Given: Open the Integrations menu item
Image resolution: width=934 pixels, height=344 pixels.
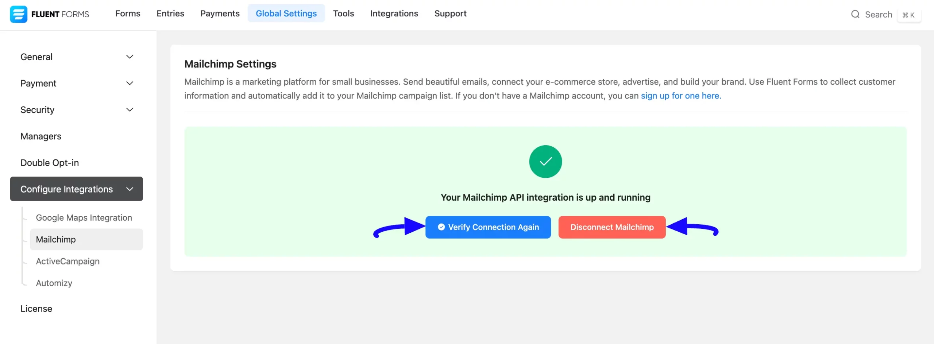Looking at the screenshot, I should pos(394,13).
